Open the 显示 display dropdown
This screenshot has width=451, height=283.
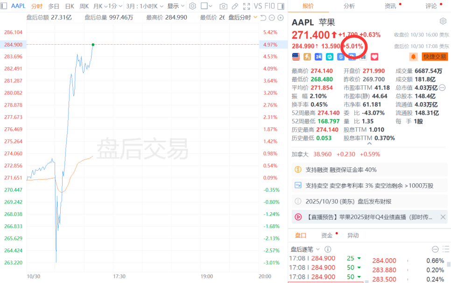(176, 6)
